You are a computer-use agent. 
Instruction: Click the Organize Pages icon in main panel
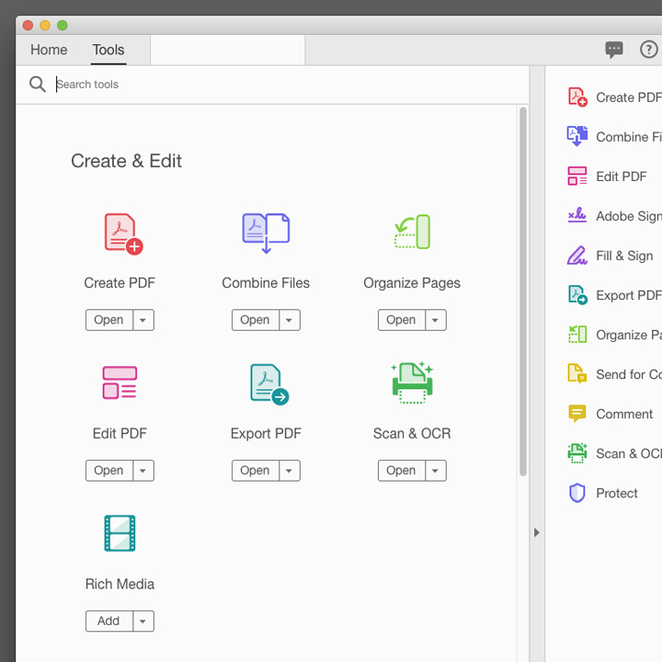[412, 232]
